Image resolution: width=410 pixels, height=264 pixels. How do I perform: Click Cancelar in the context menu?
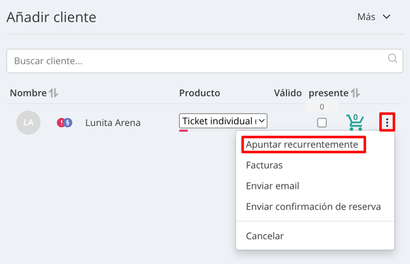point(265,236)
